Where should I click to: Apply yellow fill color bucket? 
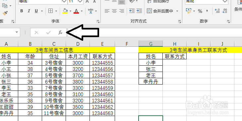65,11
